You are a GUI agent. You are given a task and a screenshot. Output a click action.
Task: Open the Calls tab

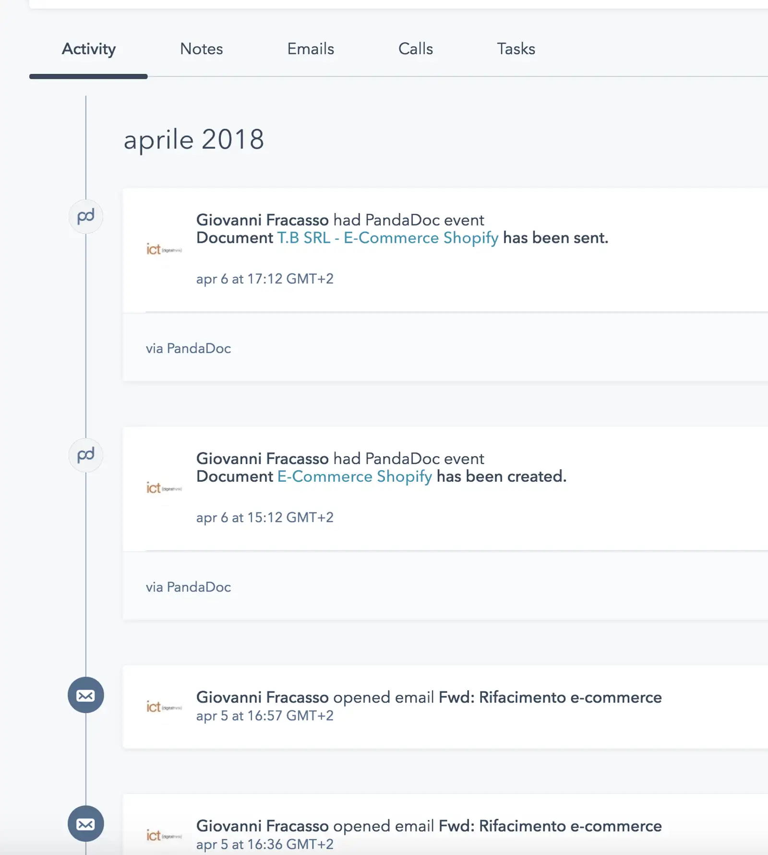[x=416, y=48]
